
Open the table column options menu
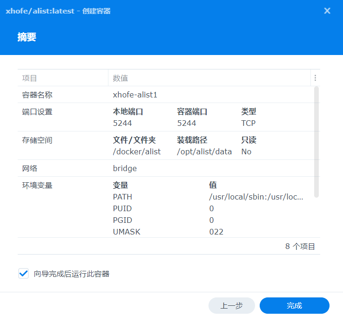point(315,78)
